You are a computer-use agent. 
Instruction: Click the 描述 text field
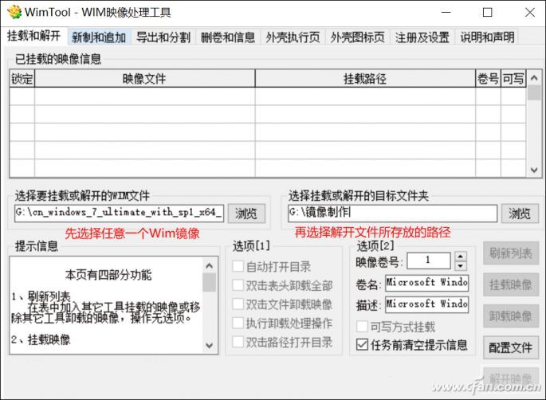tap(426, 304)
